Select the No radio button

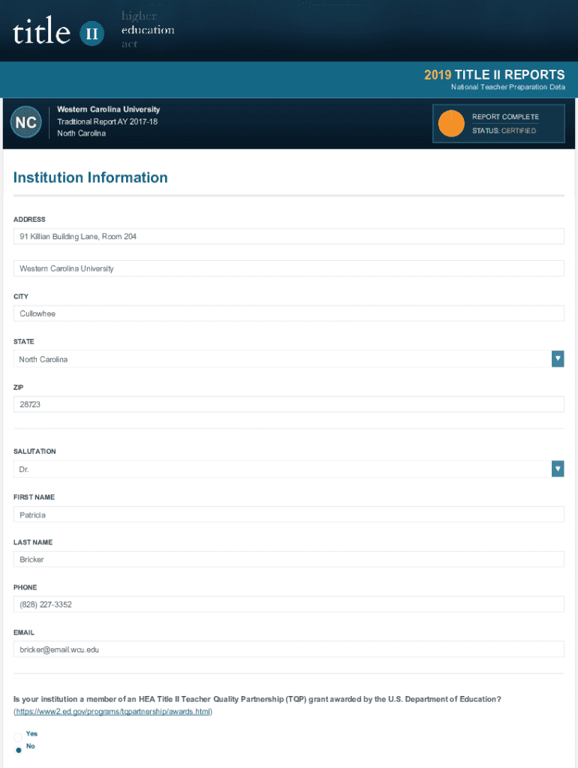point(18,748)
